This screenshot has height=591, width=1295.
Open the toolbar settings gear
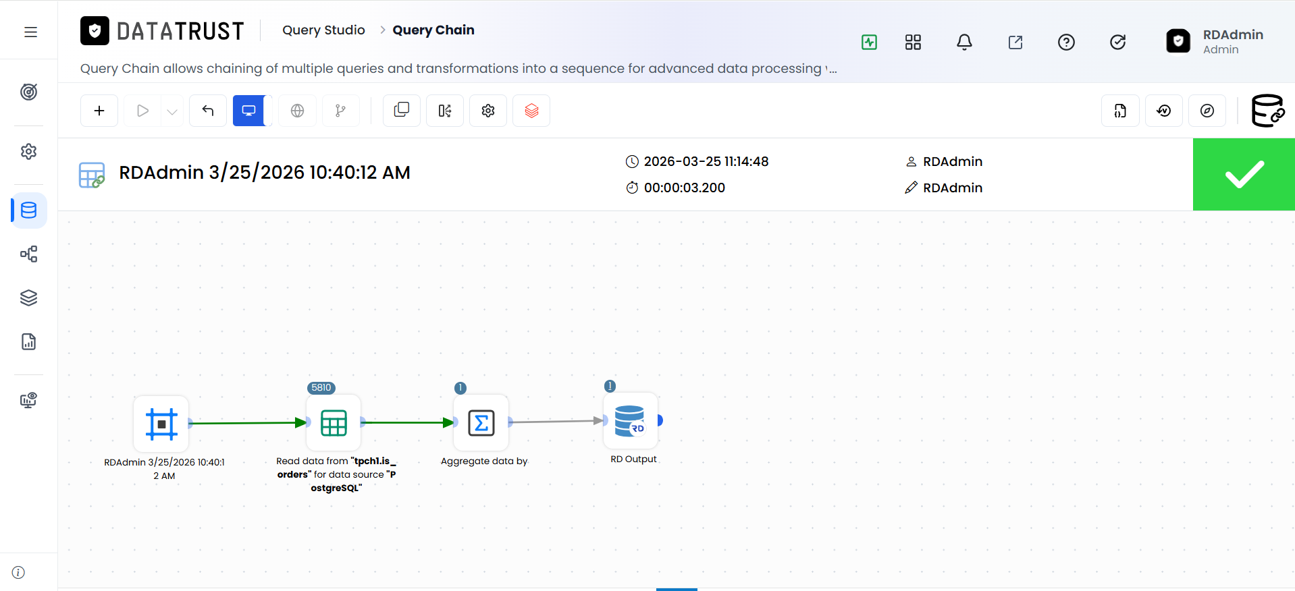point(488,111)
